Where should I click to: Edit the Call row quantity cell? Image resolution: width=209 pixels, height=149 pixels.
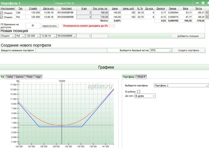tap(84, 13)
